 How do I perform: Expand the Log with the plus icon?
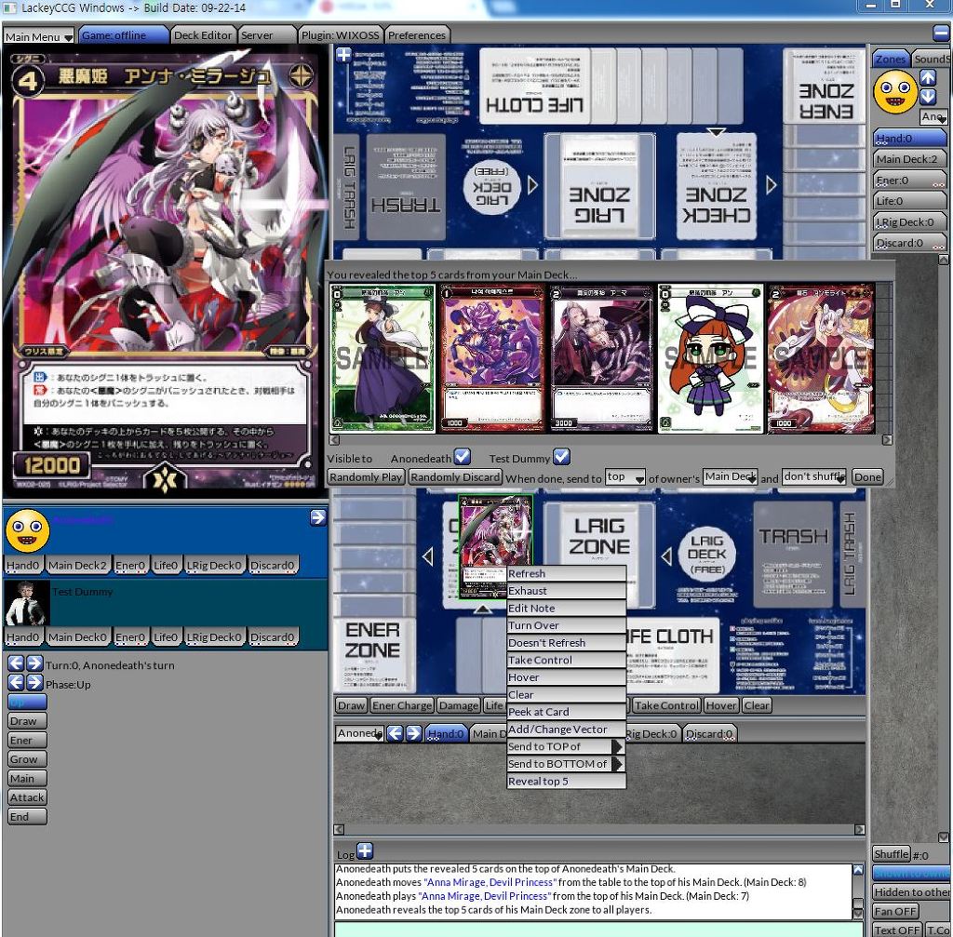point(365,851)
